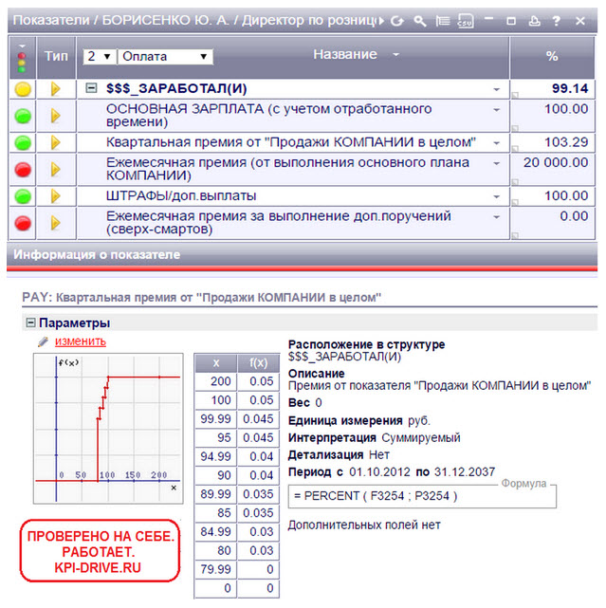This screenshot has height=608, width=606.
Task: Open the Оплата dropdown
Action: (x=165, y=57)
